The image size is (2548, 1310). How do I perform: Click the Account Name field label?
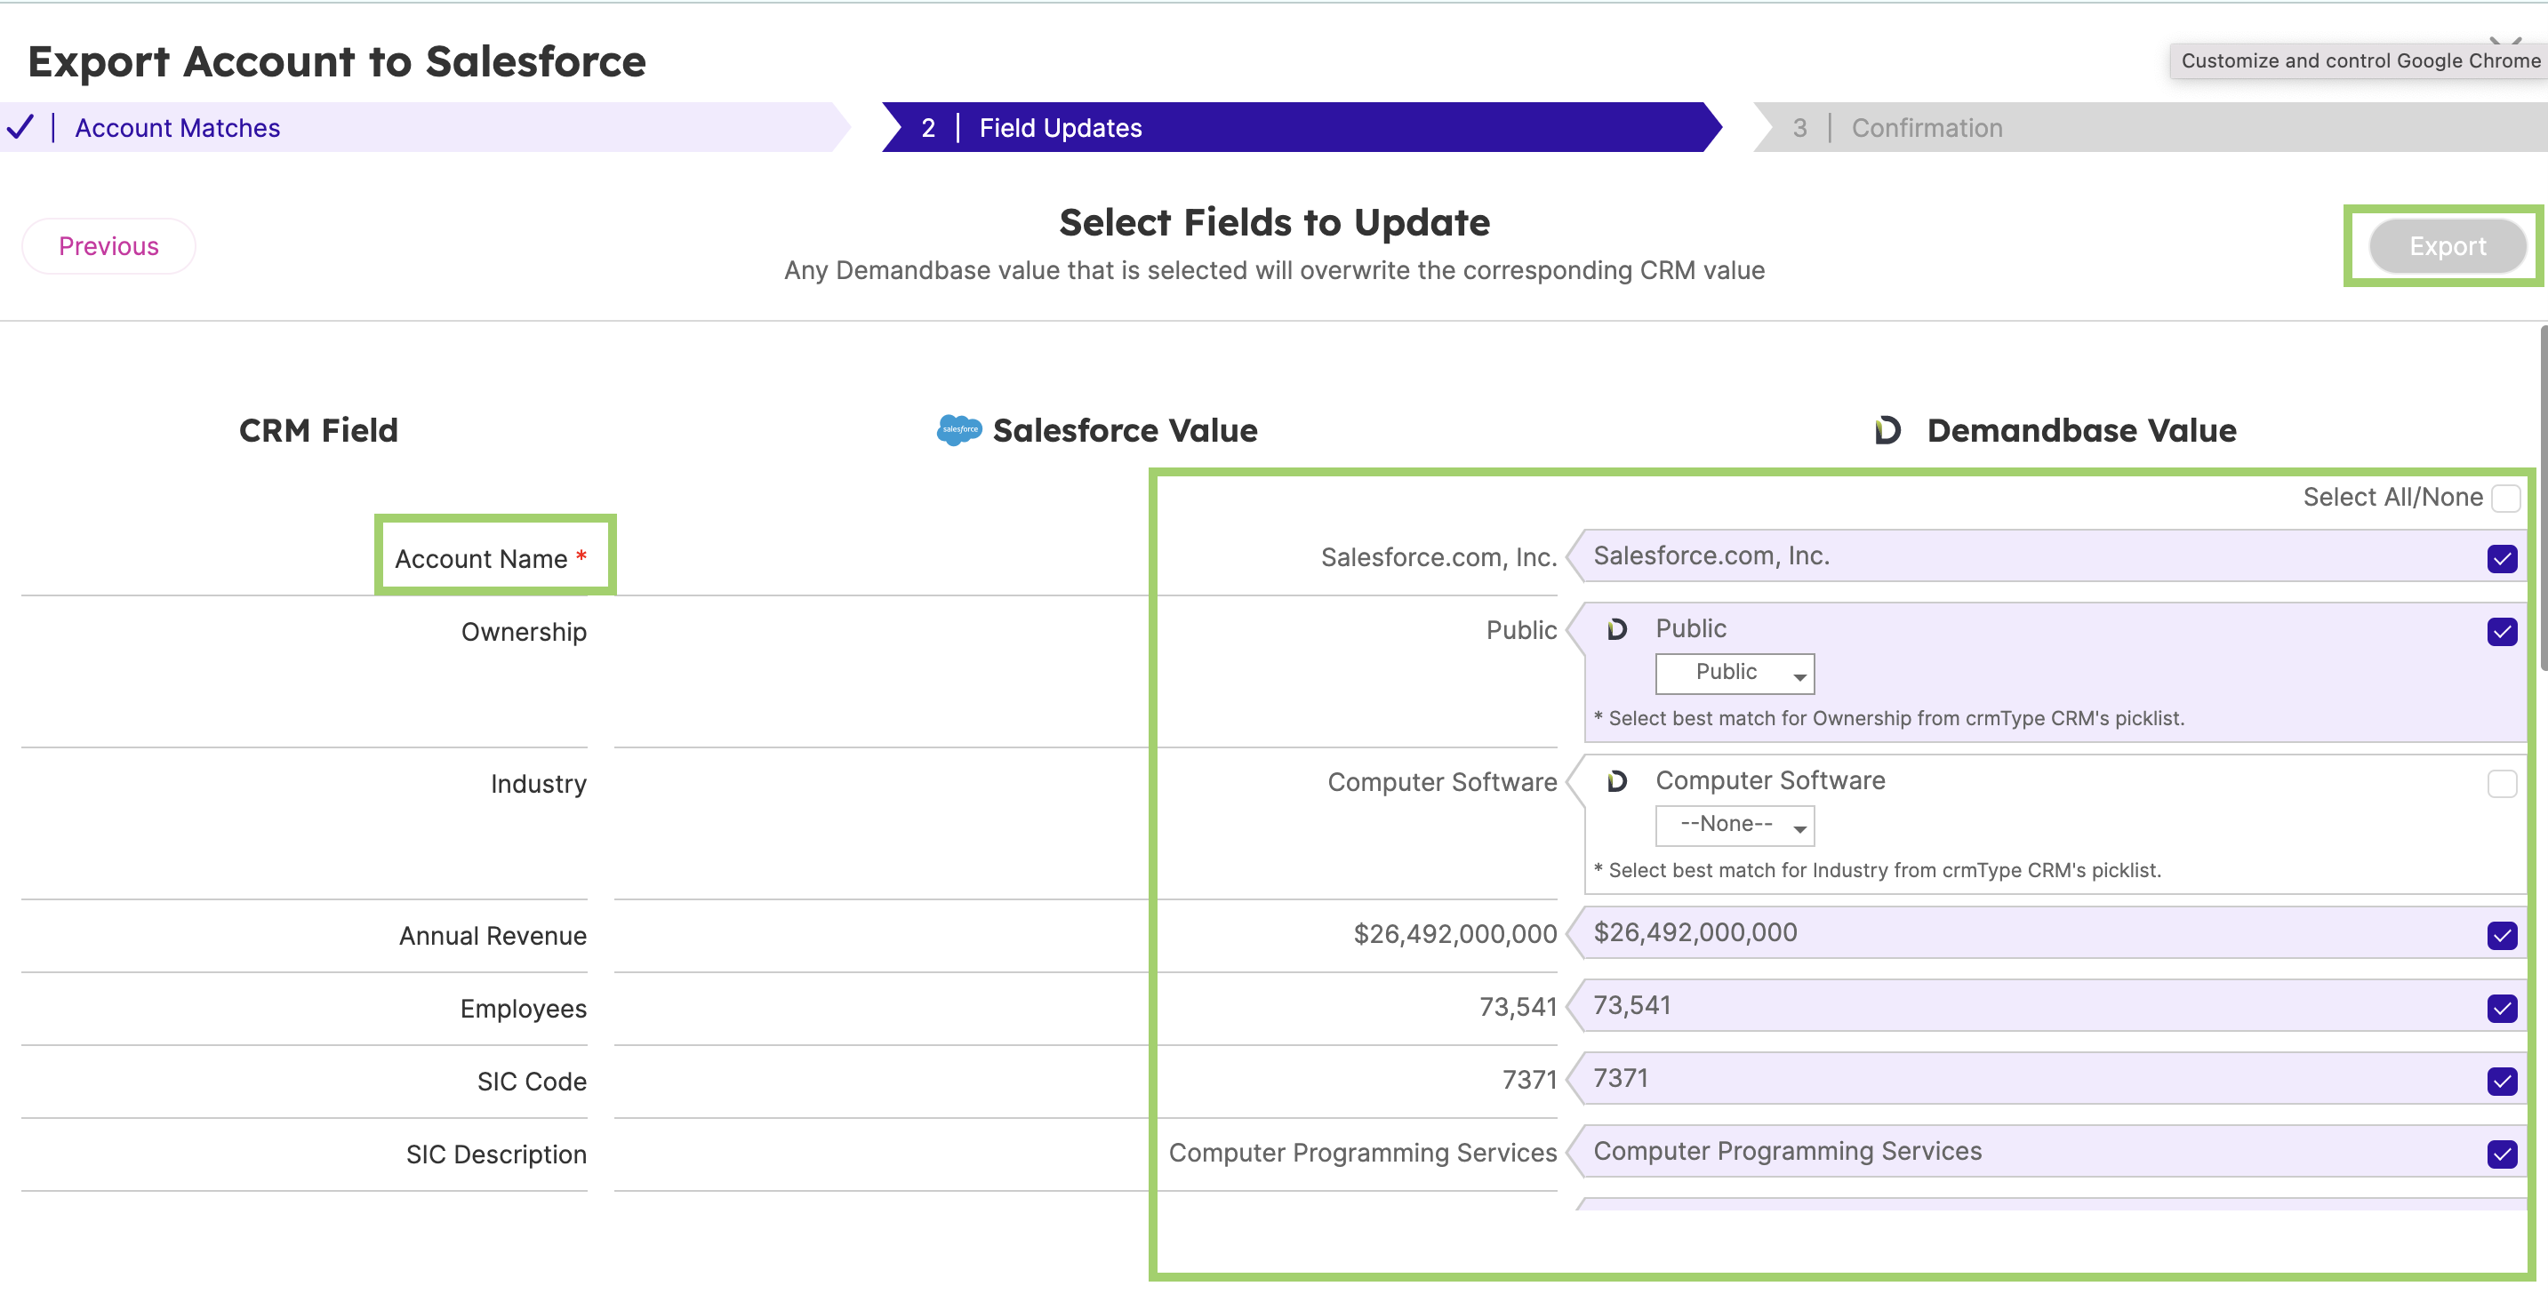pos(481,560)
